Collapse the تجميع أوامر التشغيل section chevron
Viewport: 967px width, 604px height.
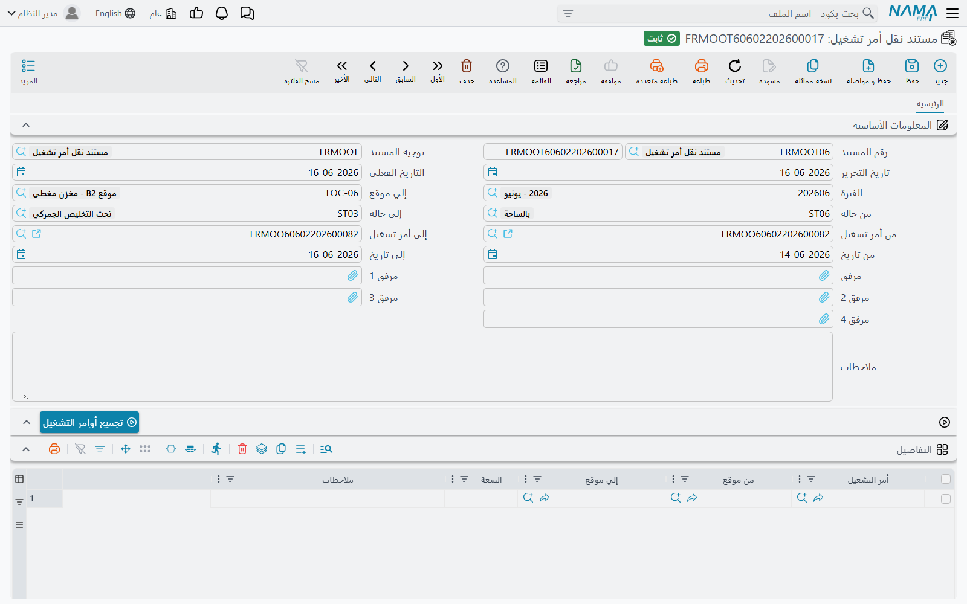click(x=26, y=422)
